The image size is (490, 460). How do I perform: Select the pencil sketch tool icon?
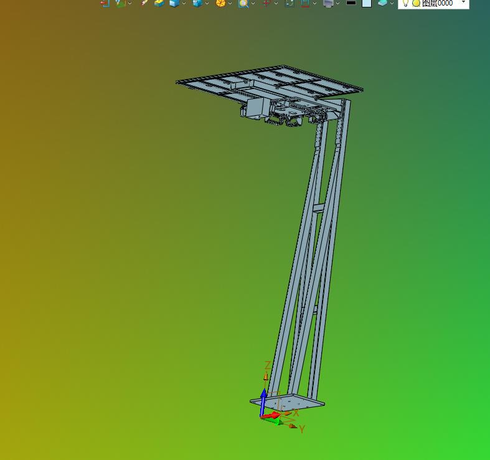tap(144, 3)
